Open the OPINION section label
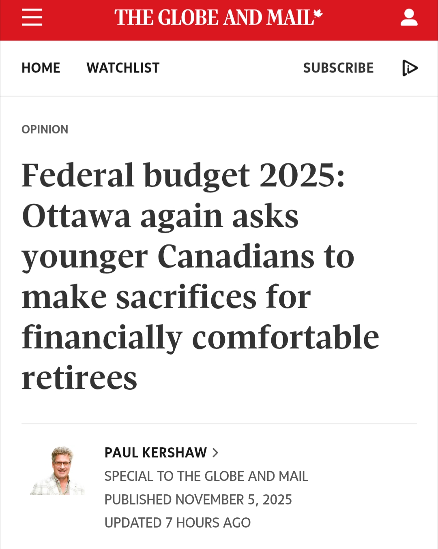Image resolution: width=438 pixels, height=549 pixels. (45, 129)
